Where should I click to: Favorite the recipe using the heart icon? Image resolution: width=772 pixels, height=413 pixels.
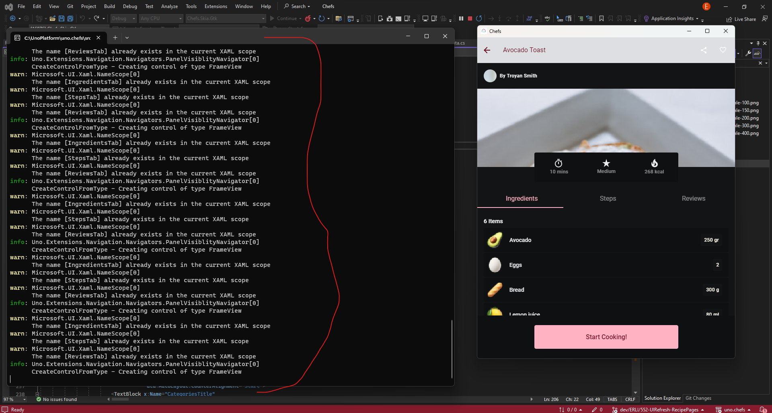tap(723, 50)
